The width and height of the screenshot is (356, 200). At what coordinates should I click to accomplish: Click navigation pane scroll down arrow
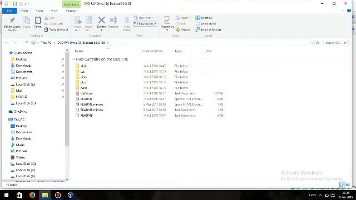[x=67, y=179]
